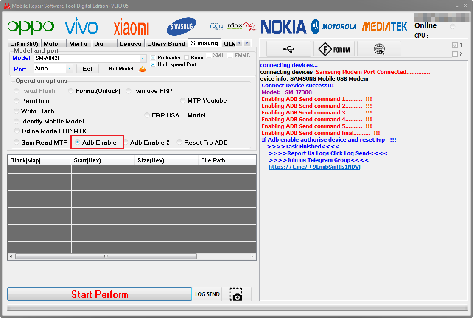Click the 'Model: SM-J730G' log line

(287, 92)
